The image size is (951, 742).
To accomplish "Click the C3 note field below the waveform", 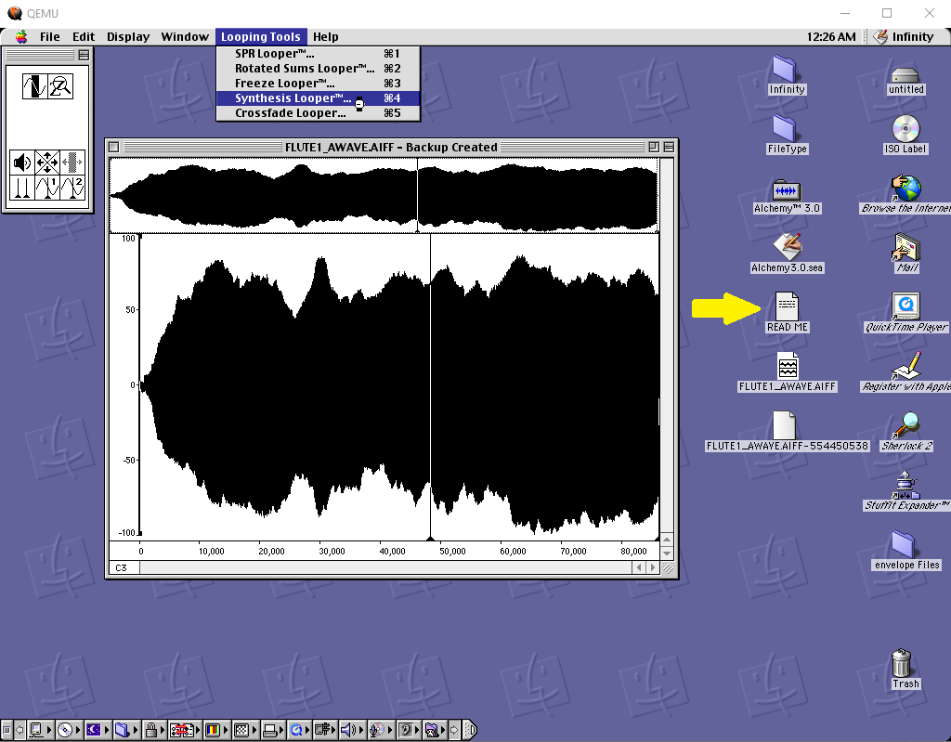I will coord(123,566).
